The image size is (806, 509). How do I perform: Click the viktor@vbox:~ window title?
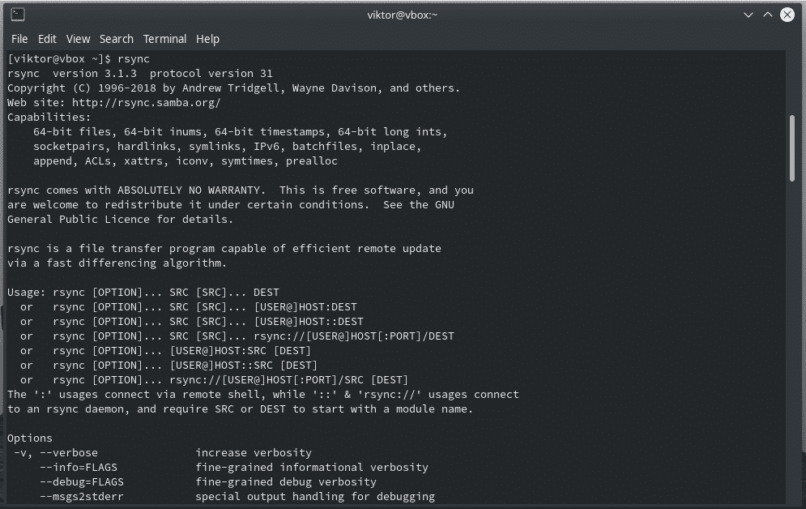[x=403, y=15]
